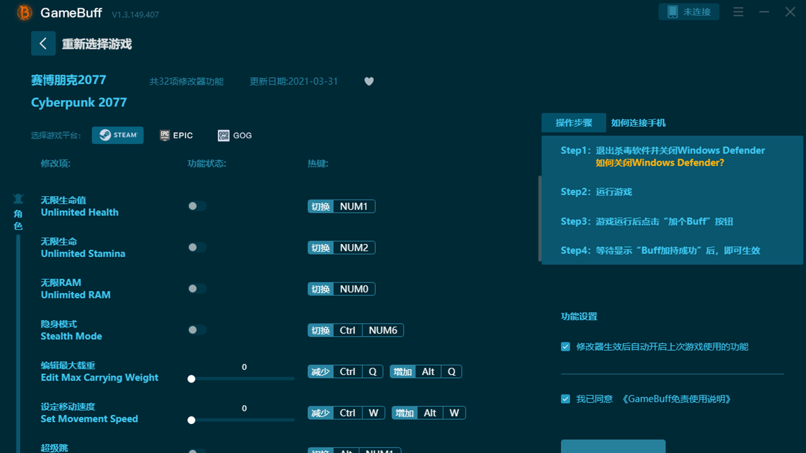Toggle Unlimited Health switch

(196, 206)
